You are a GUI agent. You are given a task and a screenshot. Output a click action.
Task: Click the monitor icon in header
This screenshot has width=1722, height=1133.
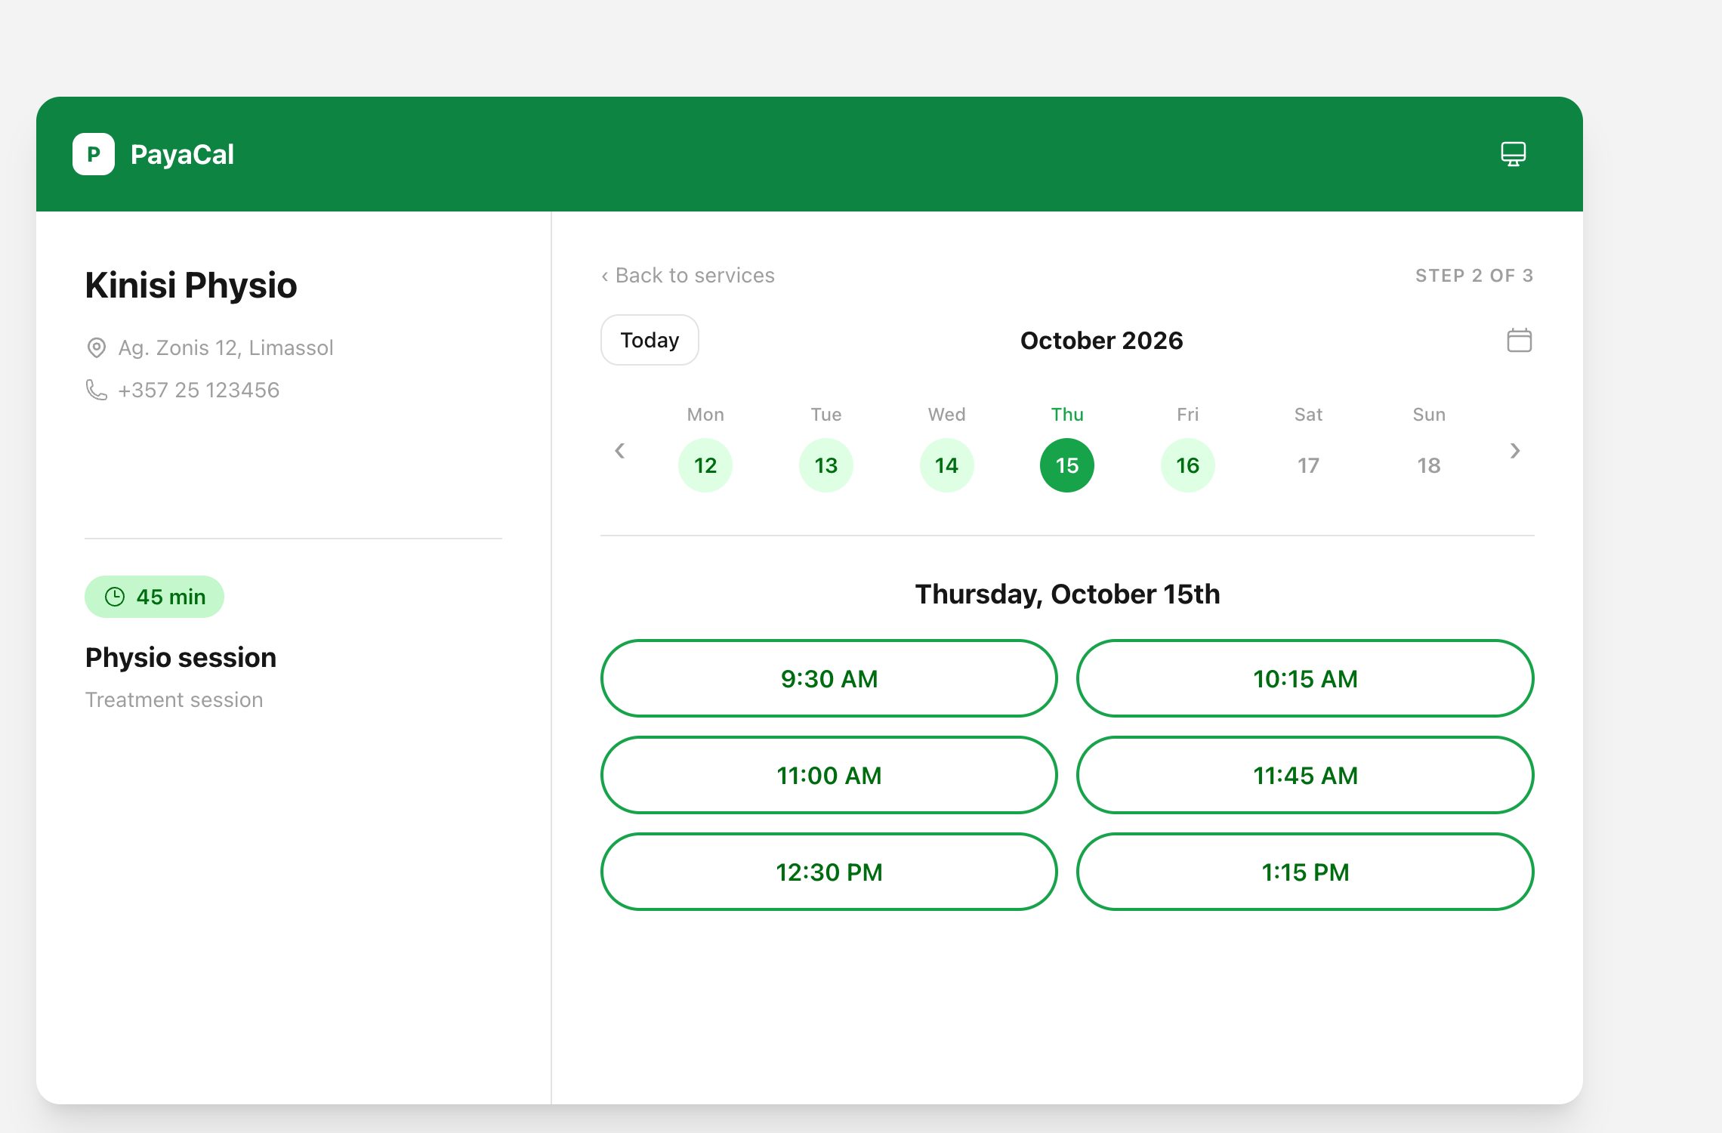(x=1513, y=154)
